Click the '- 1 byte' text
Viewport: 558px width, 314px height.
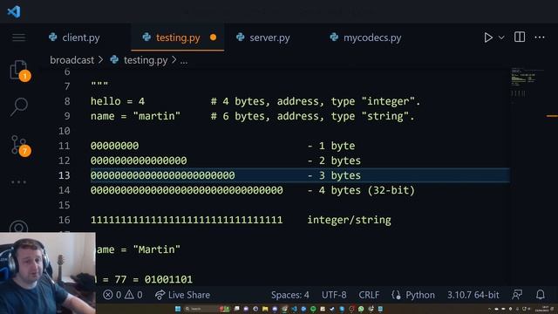(x=331, y=146)
